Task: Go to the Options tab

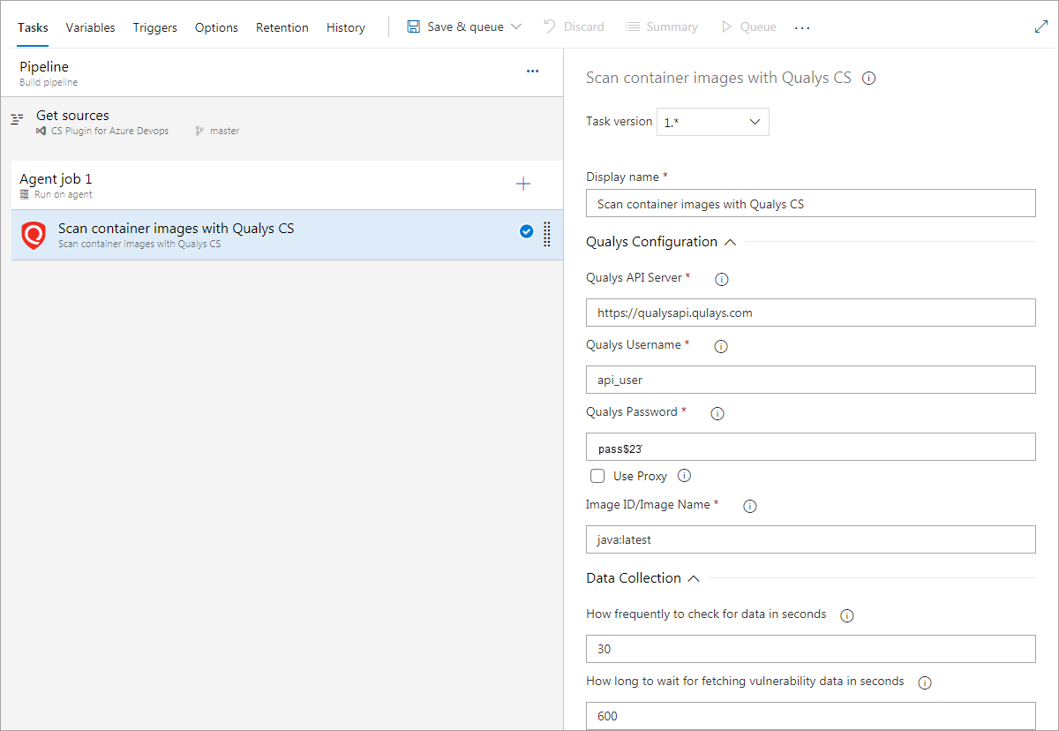Action: (216, 27)
